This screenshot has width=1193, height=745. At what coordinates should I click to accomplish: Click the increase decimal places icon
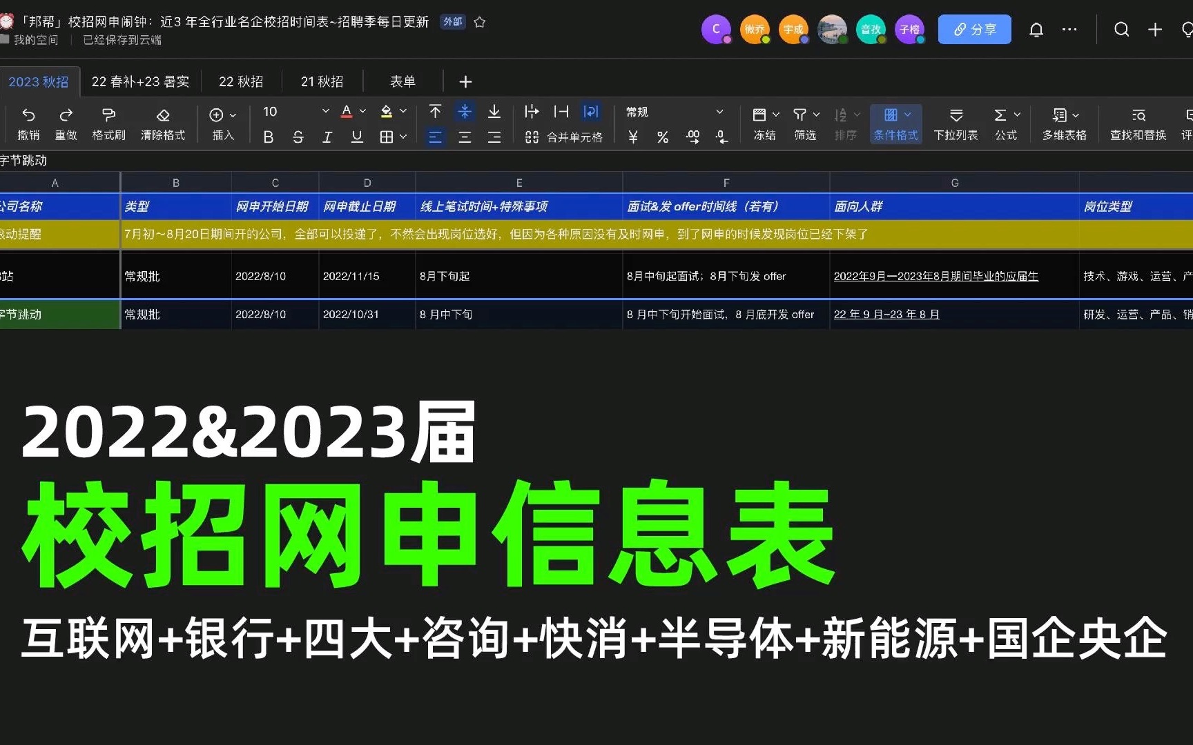click(x=692, y=137)
